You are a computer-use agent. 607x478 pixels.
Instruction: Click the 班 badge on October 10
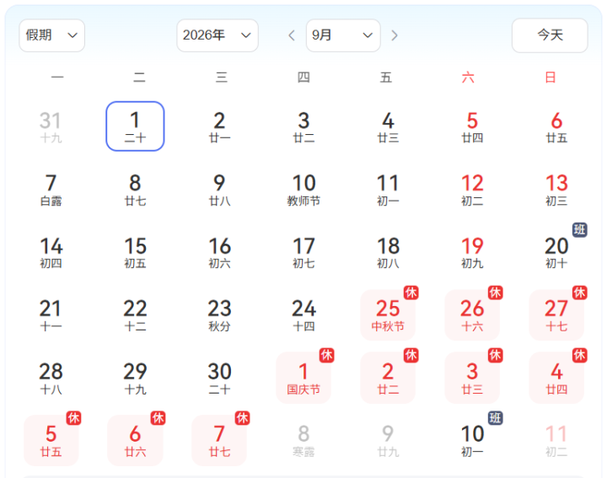495,418
